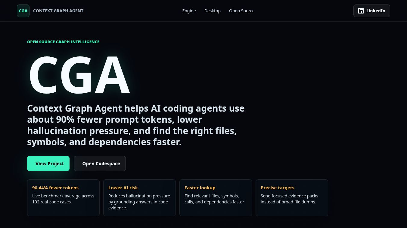Screen dimensions: 407x228
Task: Click the LinkedIn button label
Action: 376,11
